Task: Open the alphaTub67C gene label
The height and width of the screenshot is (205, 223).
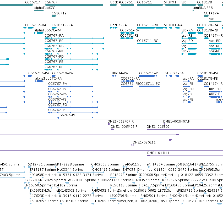Action: point(45,8)
